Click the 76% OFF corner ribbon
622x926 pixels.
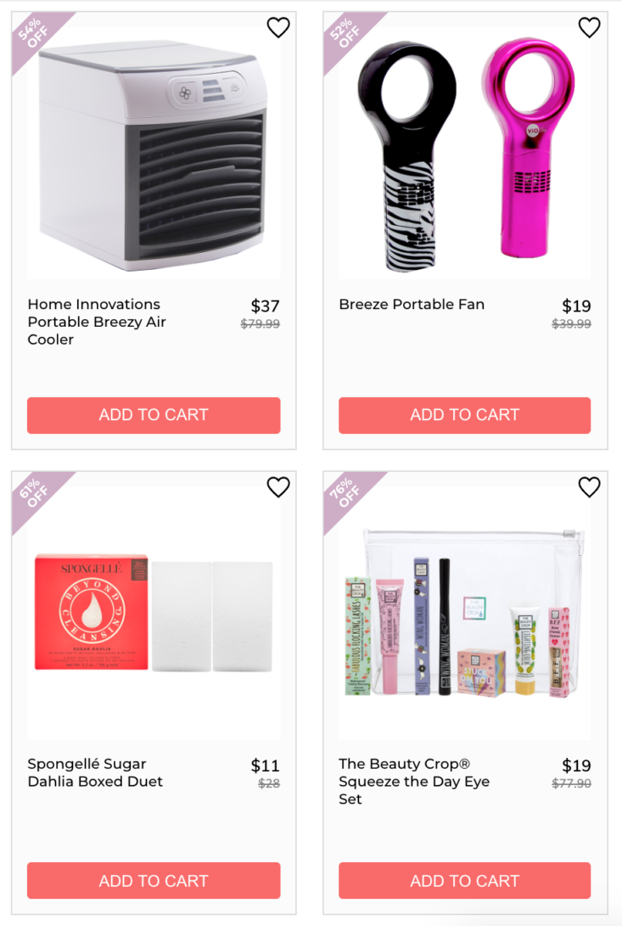345,494
